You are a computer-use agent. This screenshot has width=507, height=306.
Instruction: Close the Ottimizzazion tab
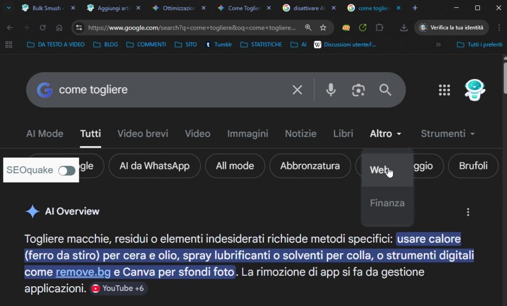point(203,8)
